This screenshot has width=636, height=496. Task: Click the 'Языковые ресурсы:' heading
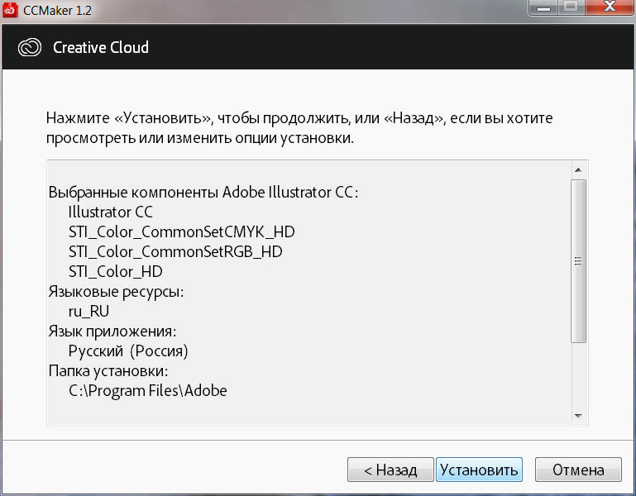(116, 292)
